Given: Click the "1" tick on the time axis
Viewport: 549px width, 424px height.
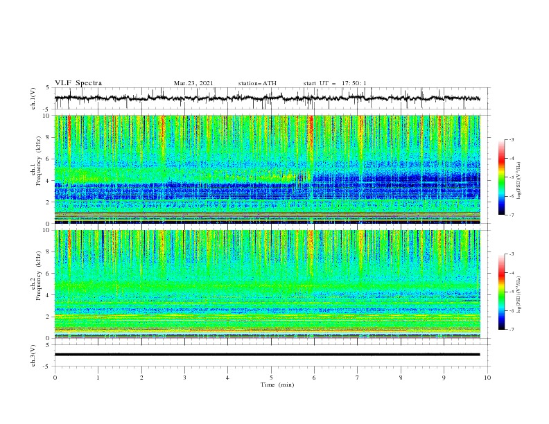Looking at the screenshot, I should coord(98,378).
